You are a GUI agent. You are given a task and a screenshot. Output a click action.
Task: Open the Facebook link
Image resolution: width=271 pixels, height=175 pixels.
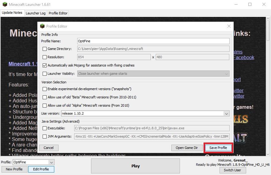coord(244,57)
